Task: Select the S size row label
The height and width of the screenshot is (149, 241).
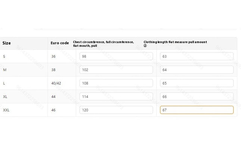Action: (x=4, y=56)
